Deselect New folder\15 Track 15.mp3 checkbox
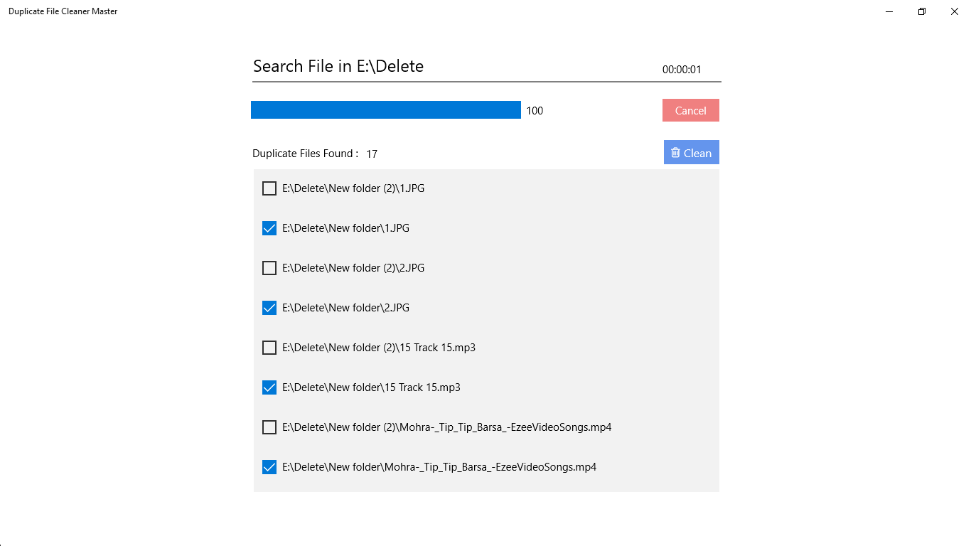Screen dimensions: 971x546 tap(269, 387)
